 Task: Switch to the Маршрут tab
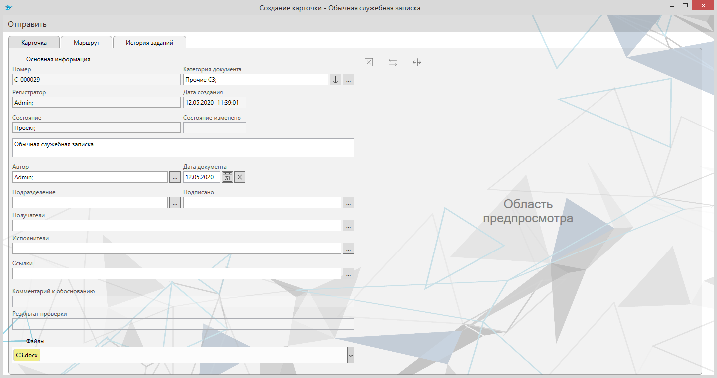tap(86, 43)
